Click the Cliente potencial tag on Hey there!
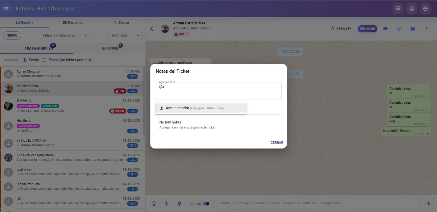The width and height of the screenshot is (437, 212). tap(28, 126)
